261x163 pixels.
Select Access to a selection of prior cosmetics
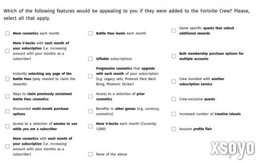click(90, 96)
